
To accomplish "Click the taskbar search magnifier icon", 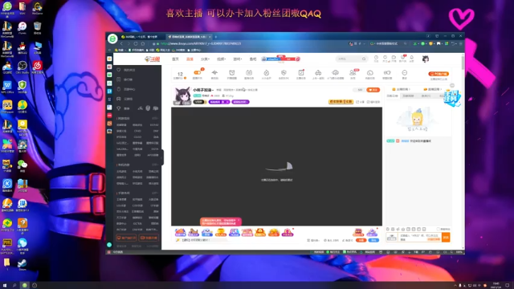I will [14, 286].
